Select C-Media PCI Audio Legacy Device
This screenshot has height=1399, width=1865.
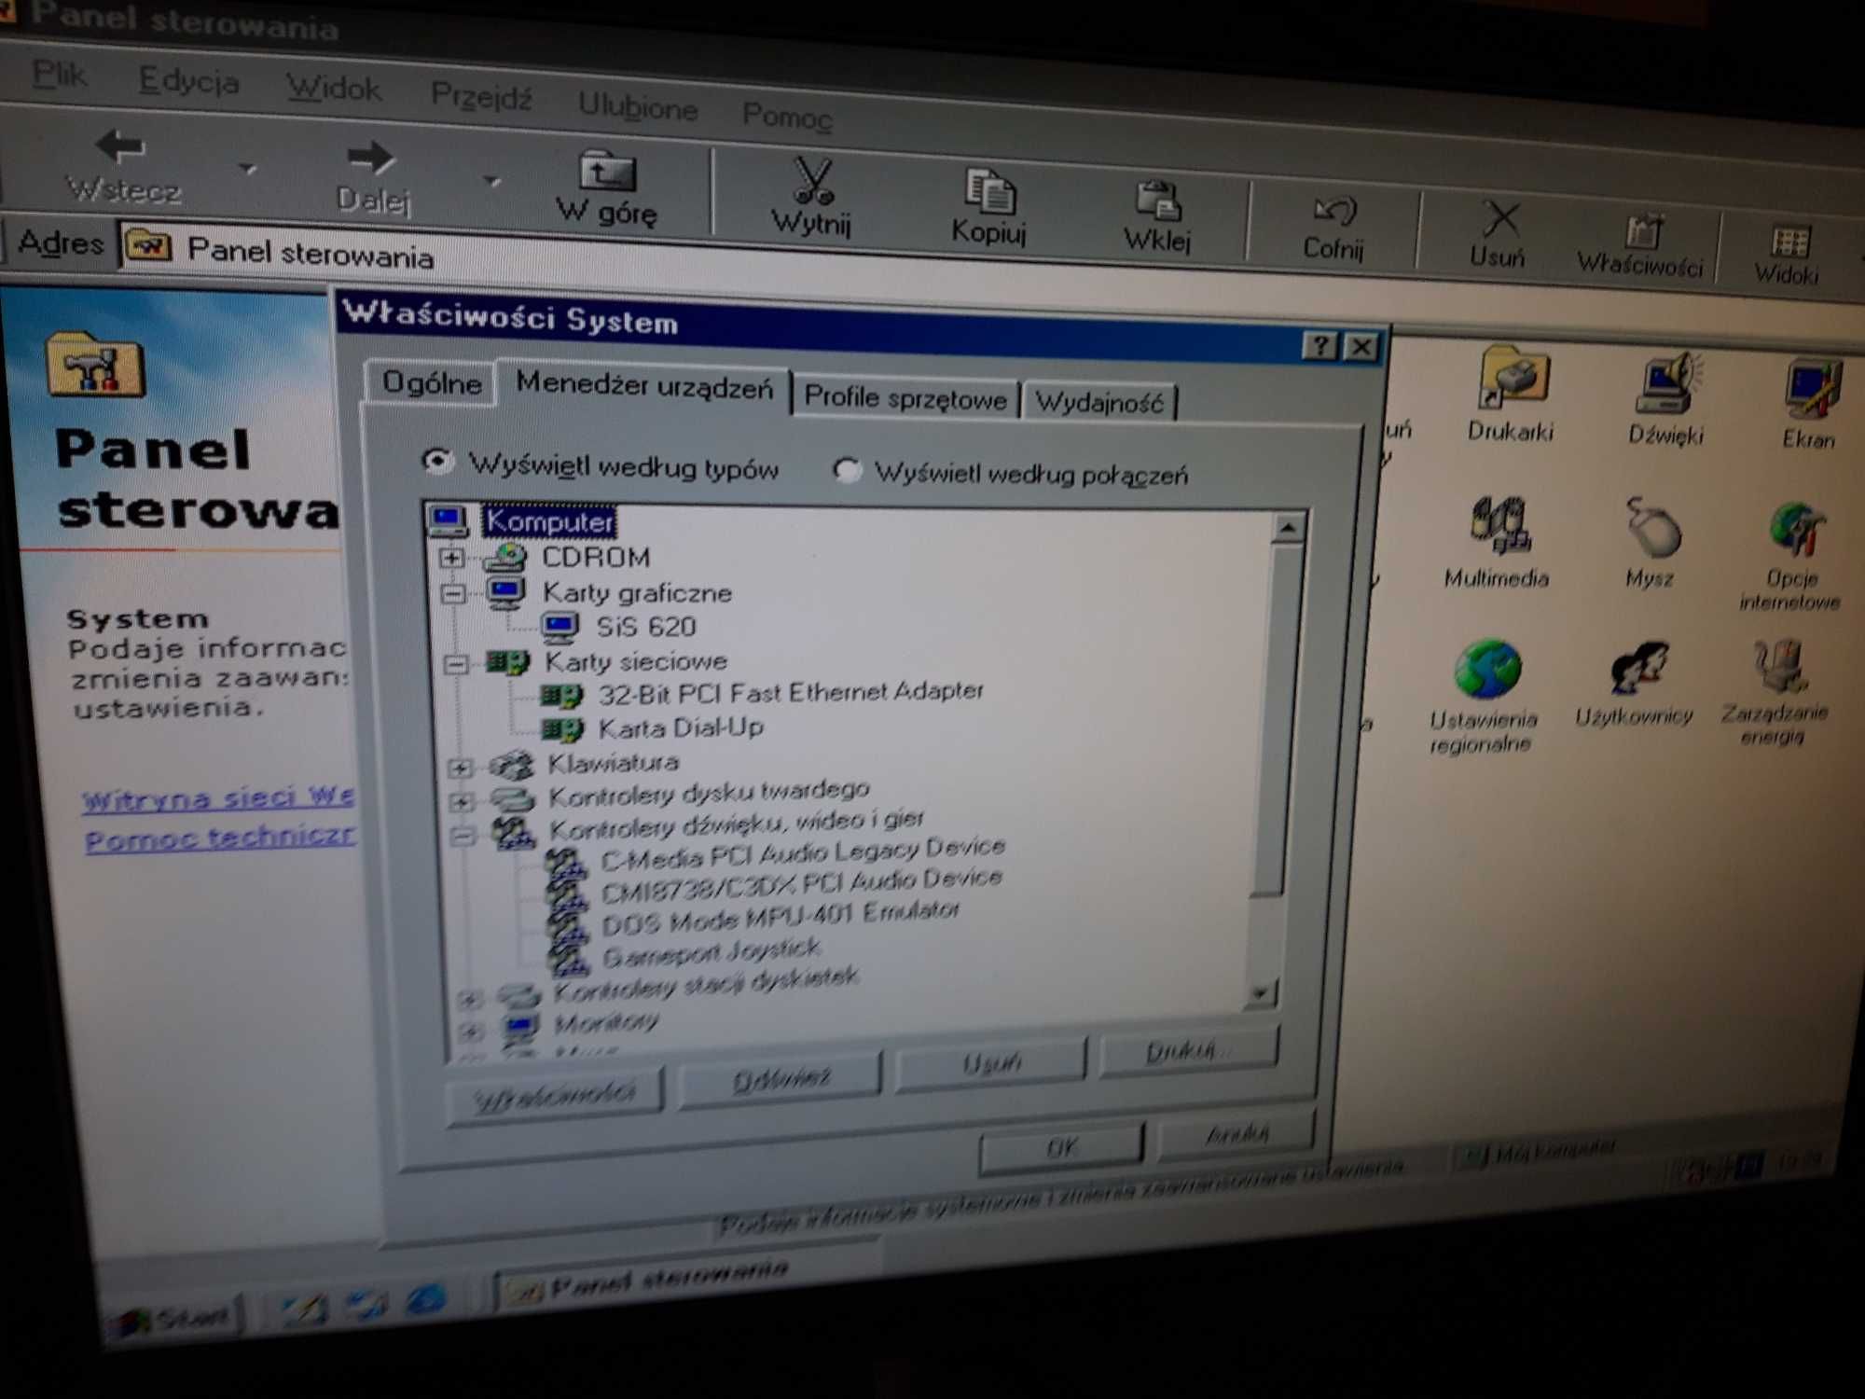(803, 852)
